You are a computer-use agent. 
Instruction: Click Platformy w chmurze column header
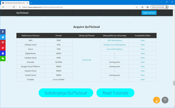(31, 36)
